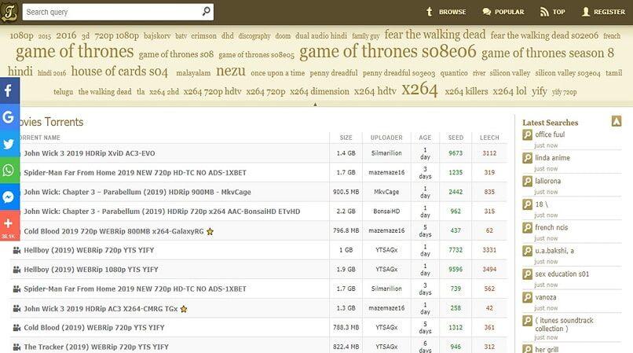
Task: Select the 'yify 720p' tag
Action: (564, 92)
